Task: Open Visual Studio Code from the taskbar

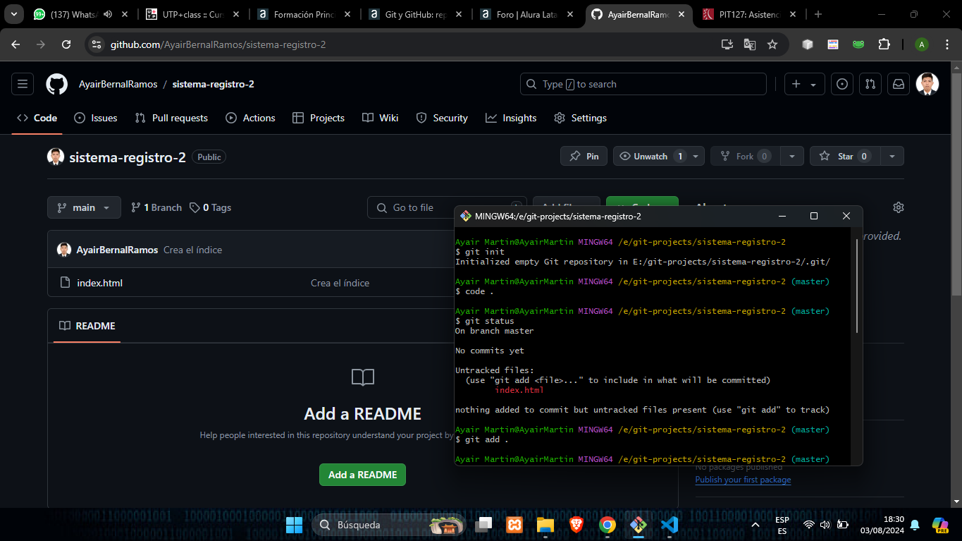Action: [x=670, y=525]
